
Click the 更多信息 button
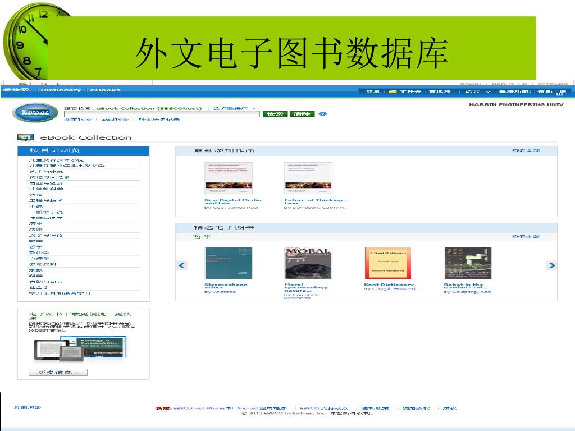(x=58, y=373)
